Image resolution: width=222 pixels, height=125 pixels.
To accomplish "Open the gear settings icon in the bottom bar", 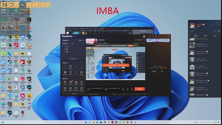I will tap(132, 89).
